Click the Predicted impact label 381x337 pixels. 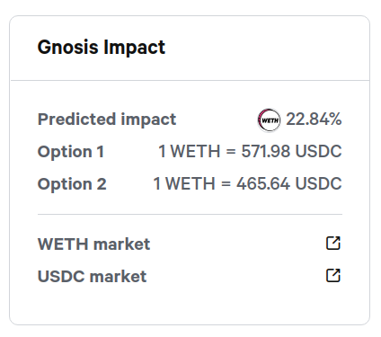click(107, 120)
